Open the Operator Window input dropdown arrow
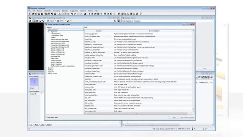Screen dimensions: 243x137 coord(212,21)
